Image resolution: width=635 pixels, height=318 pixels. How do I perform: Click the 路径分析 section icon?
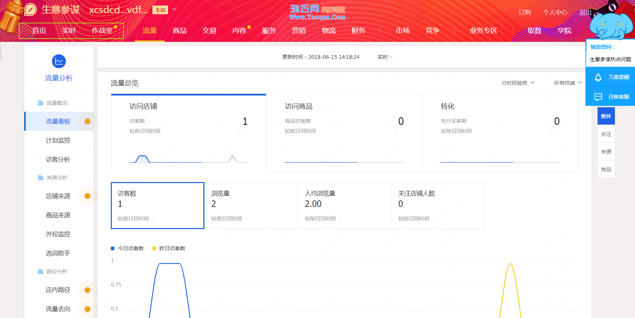[41, 272]
